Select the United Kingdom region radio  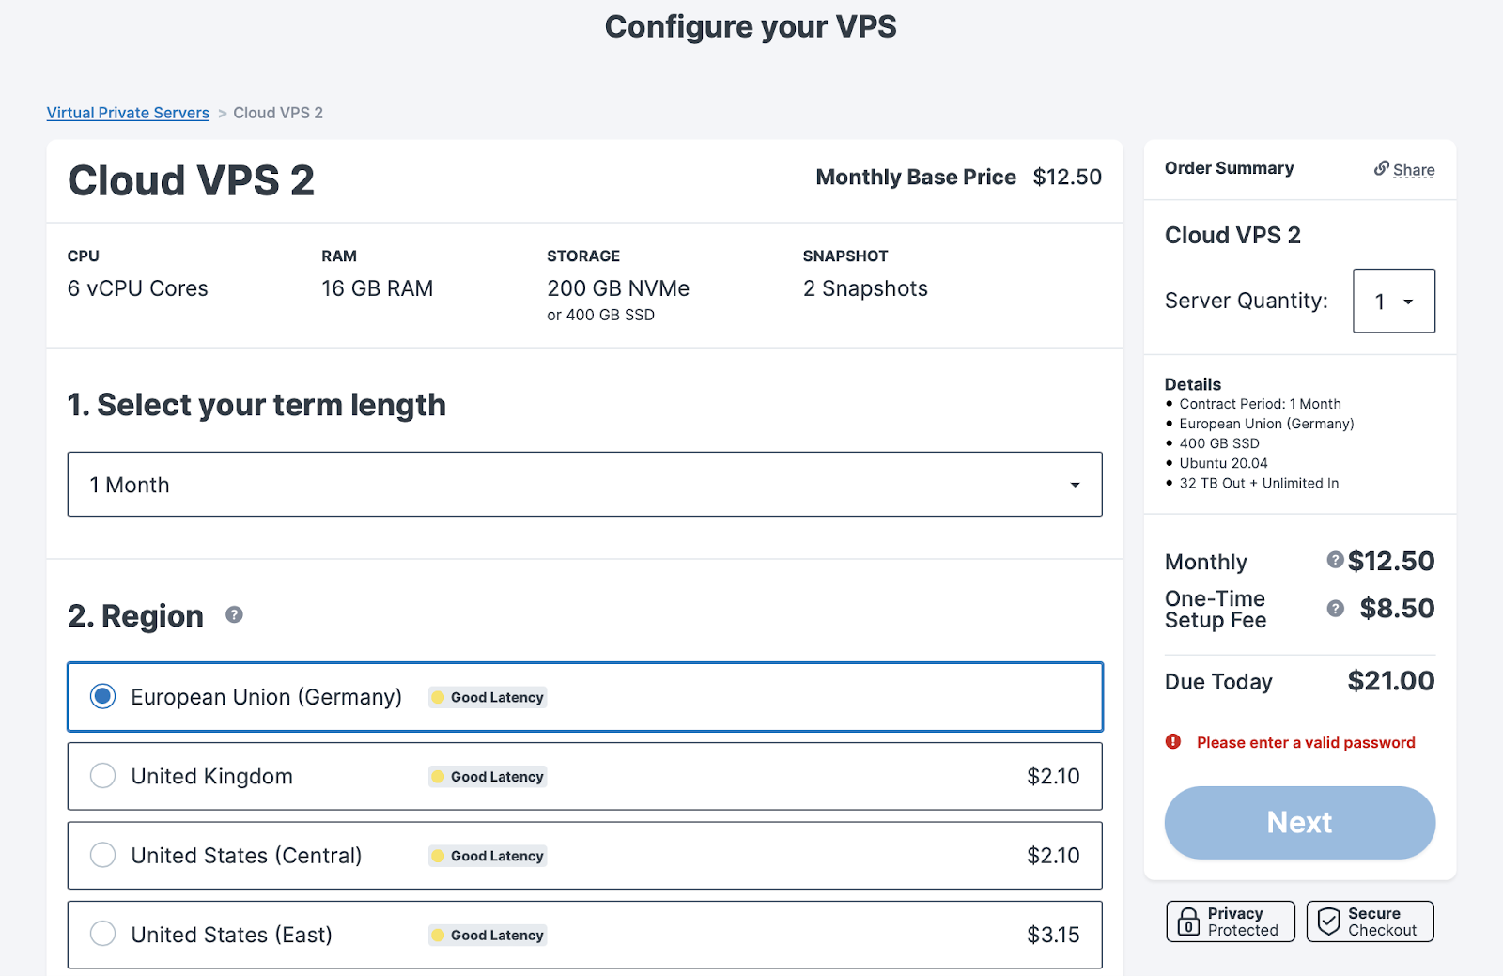tap(102, 776)
